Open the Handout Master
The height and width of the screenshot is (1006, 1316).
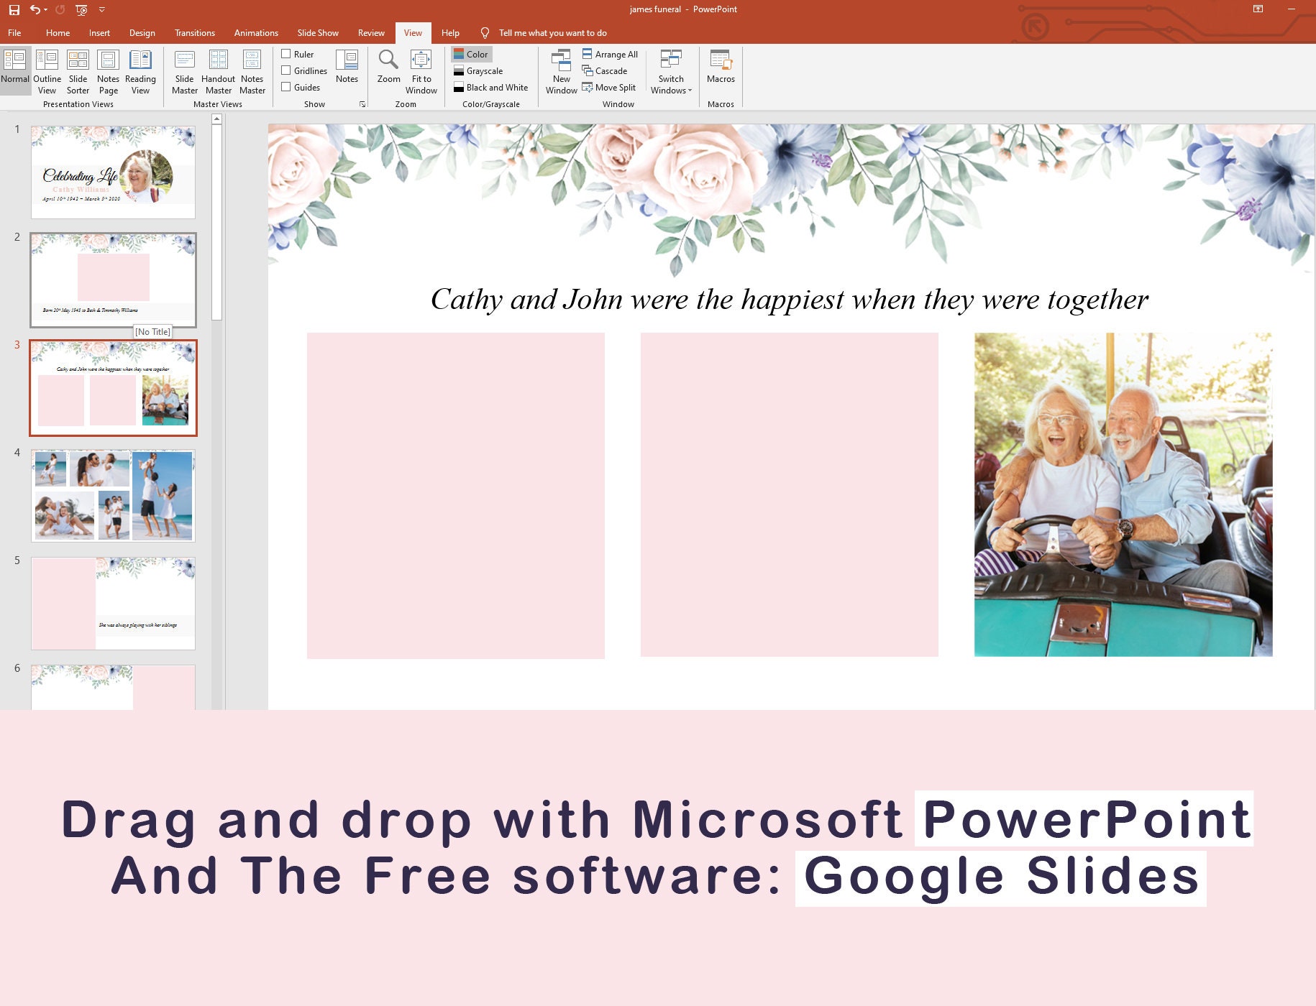218,71
